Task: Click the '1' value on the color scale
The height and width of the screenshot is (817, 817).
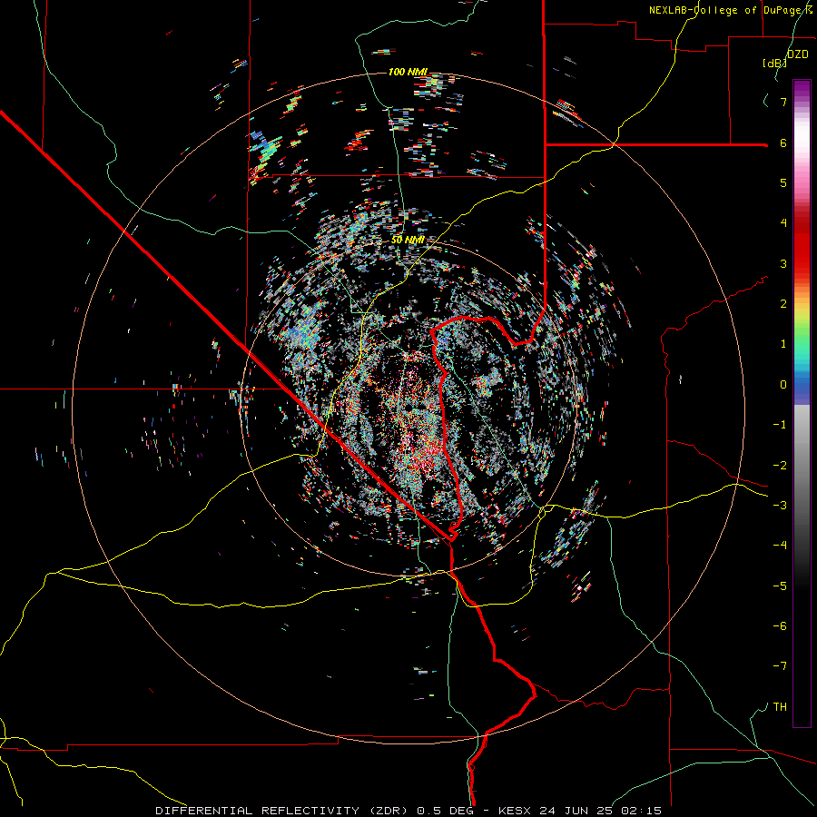Action: [783, 344]
